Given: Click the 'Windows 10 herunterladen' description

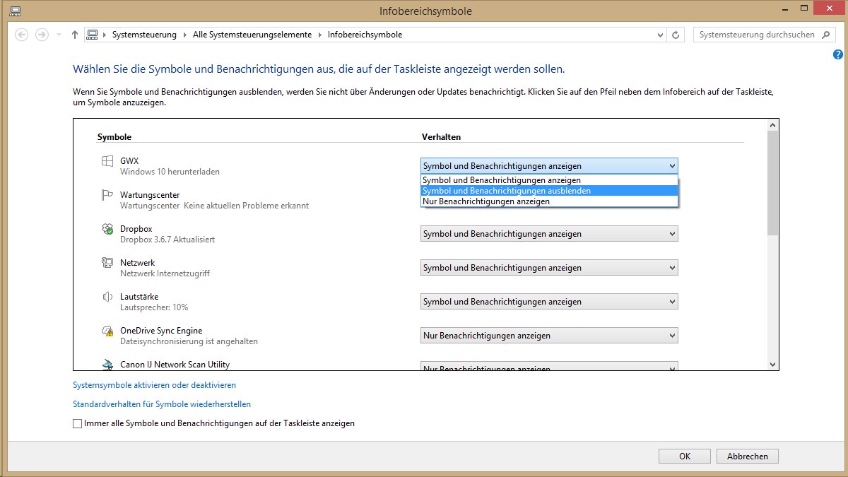Looking at the screenshot, I should click(170, 172).
